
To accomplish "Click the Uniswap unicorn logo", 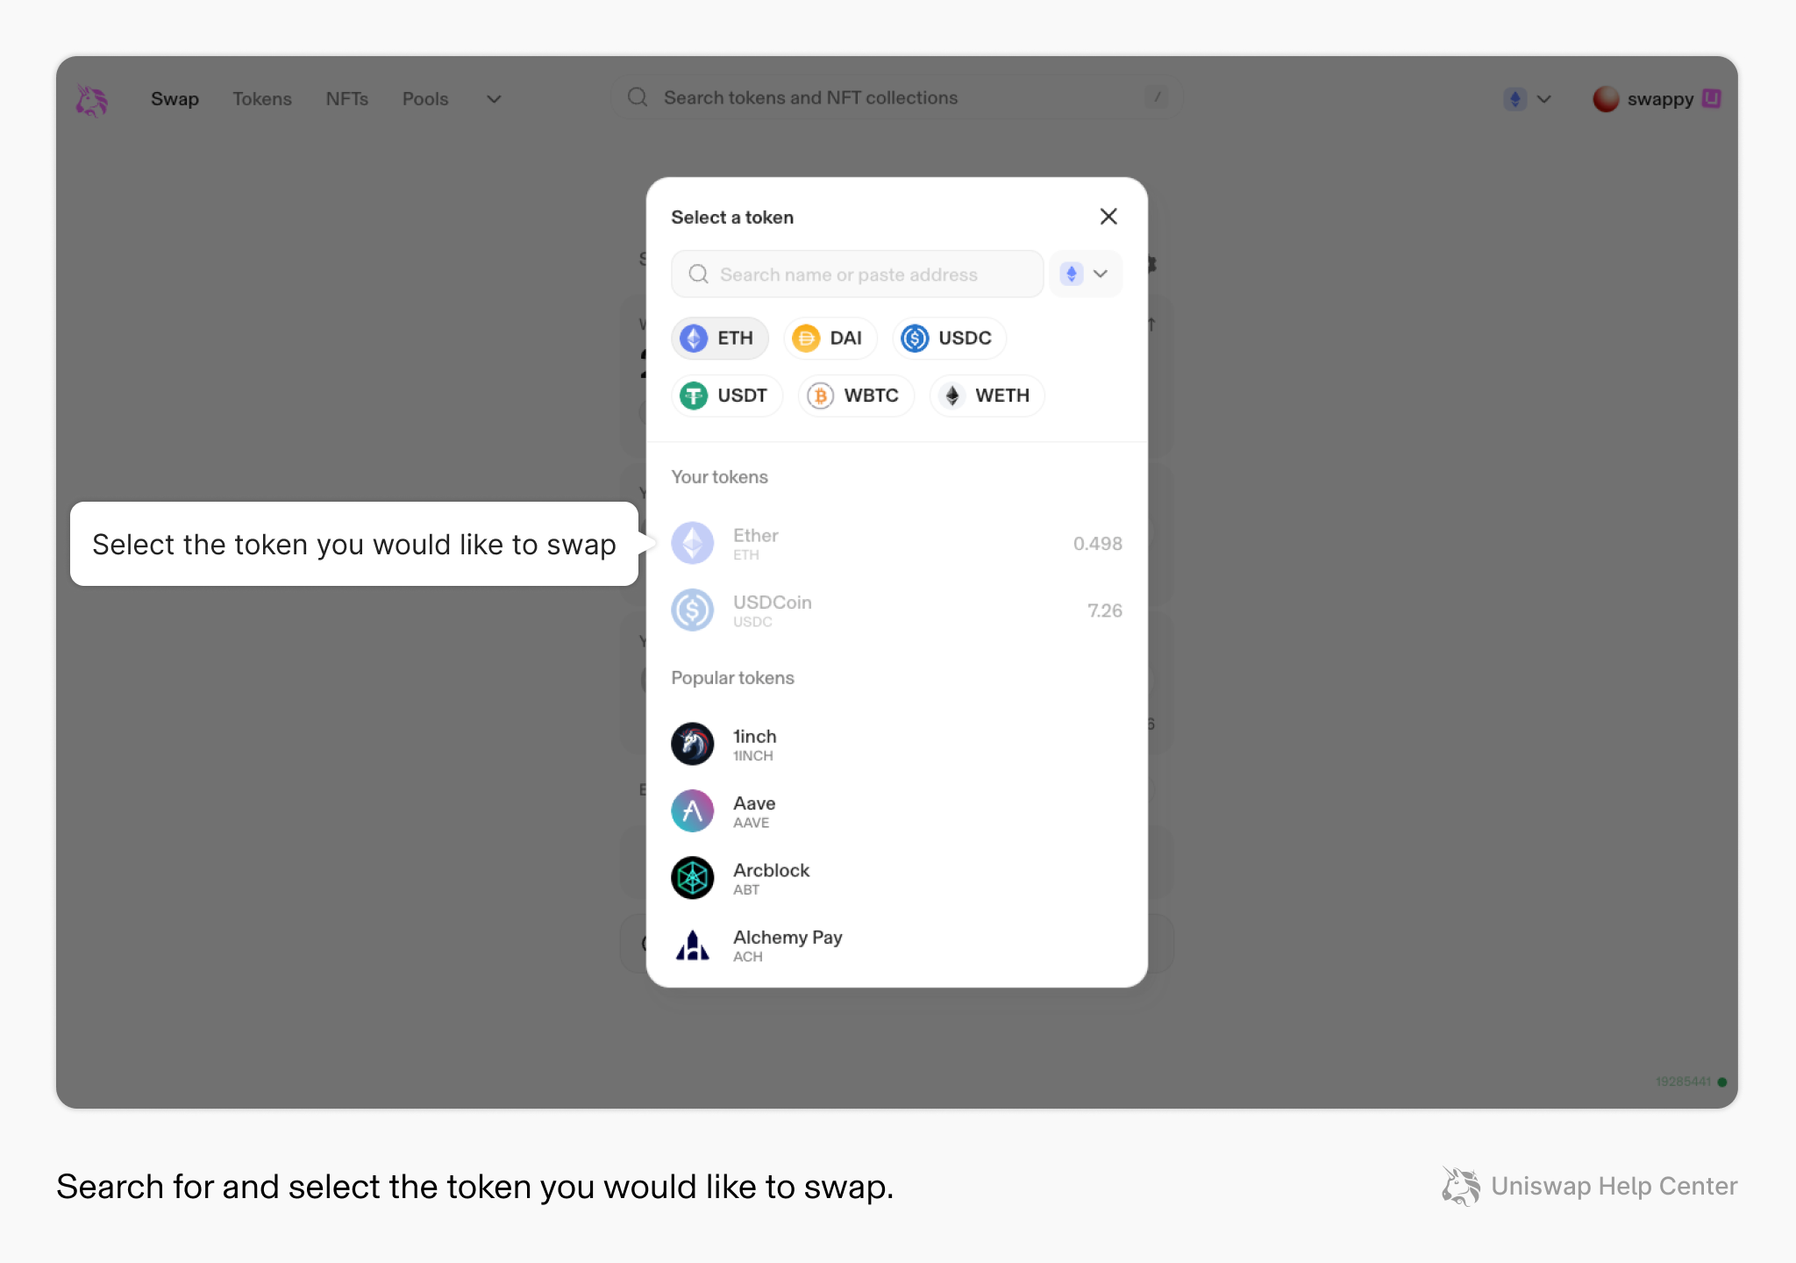I will coord(91,100).
